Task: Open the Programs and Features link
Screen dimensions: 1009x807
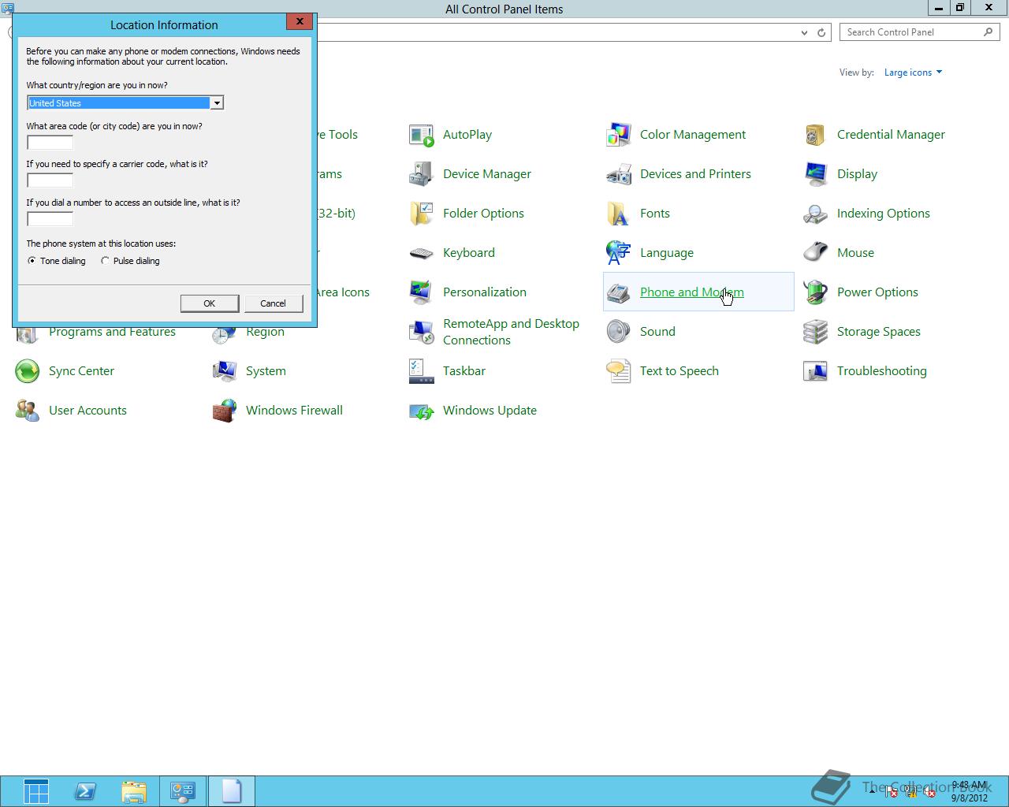Action: tap(112, 332)
